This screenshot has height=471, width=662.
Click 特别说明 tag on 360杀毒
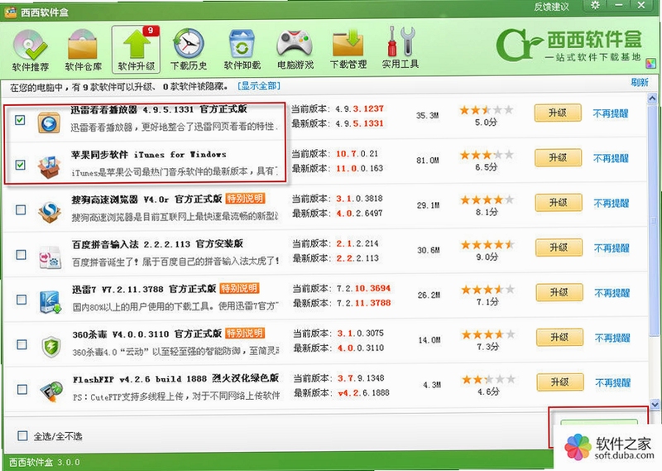pos(245,333)
